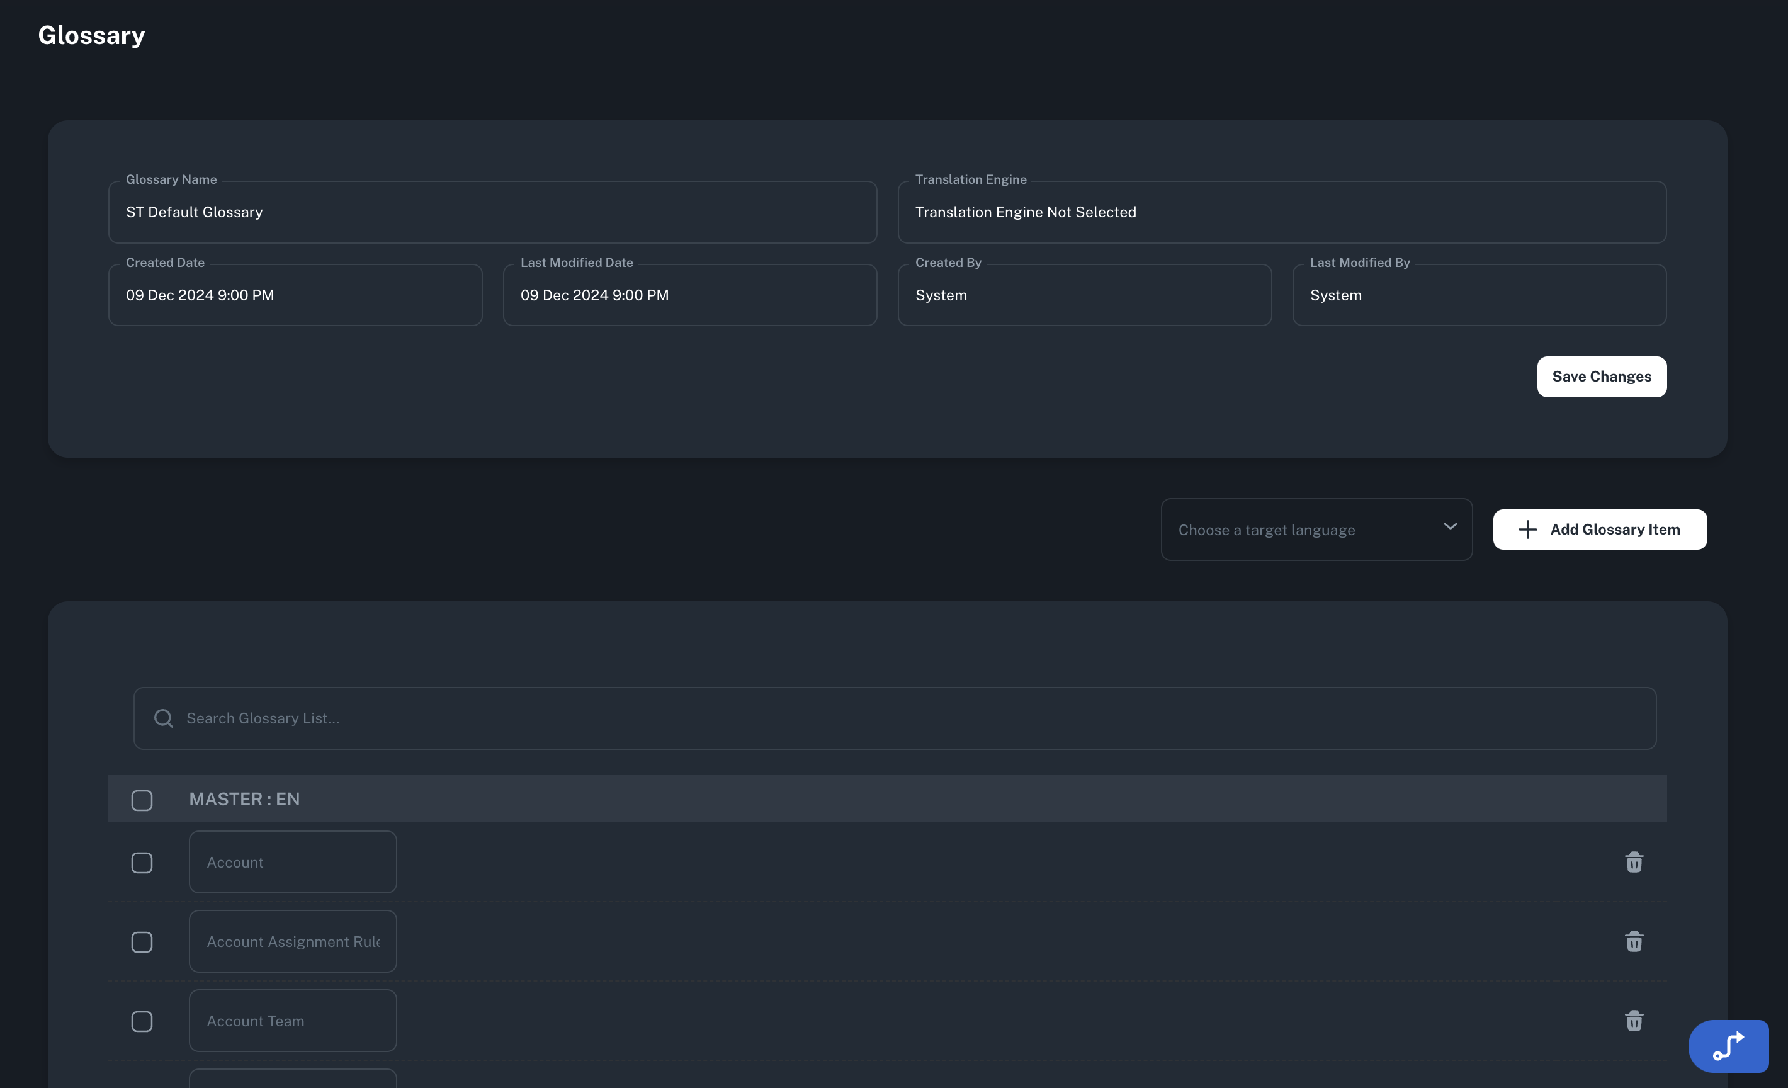This screenshot has height=1088, width=1788.
Task: Focus the Search Glossary List field
Action: coord(895,718)
